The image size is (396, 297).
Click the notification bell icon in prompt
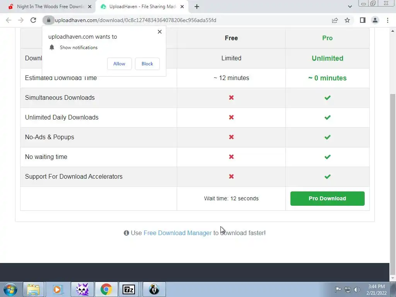[52, 47]
